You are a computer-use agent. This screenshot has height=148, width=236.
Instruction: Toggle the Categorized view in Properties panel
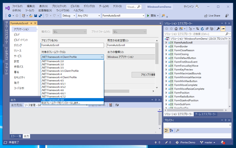pos(166,130)
